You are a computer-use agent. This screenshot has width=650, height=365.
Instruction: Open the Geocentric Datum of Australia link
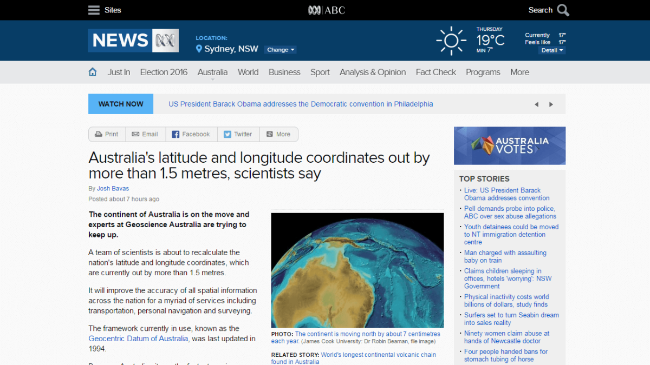point(138,339)
